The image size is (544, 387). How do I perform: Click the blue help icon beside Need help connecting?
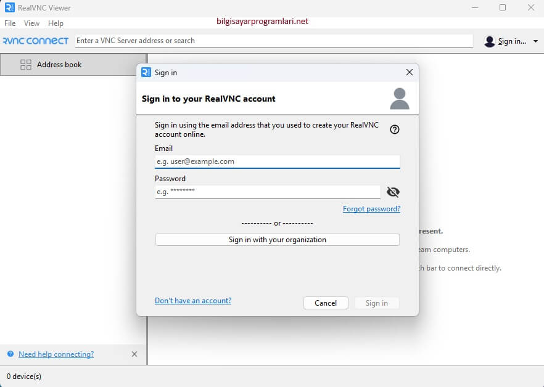(10, 354)
